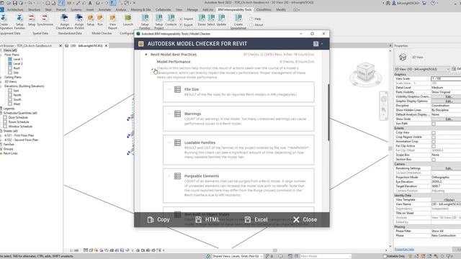Image resolution: width=461 pixels, height=259 pixels.
Task: Export the report with the HTML button
Action: click(207, 219)
